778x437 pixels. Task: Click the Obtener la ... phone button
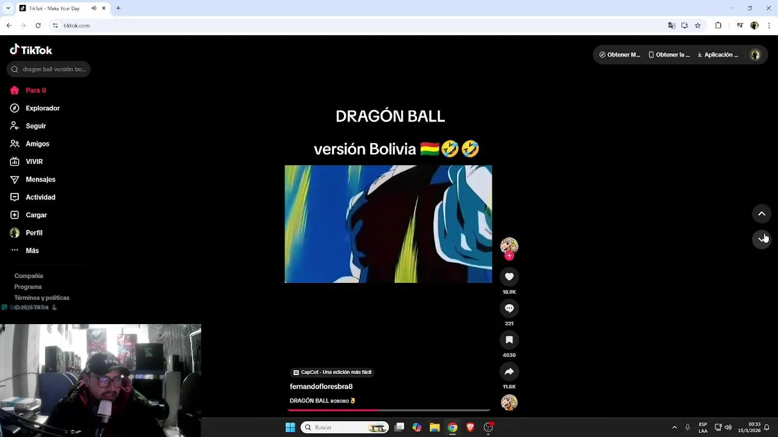pos(669,55)
